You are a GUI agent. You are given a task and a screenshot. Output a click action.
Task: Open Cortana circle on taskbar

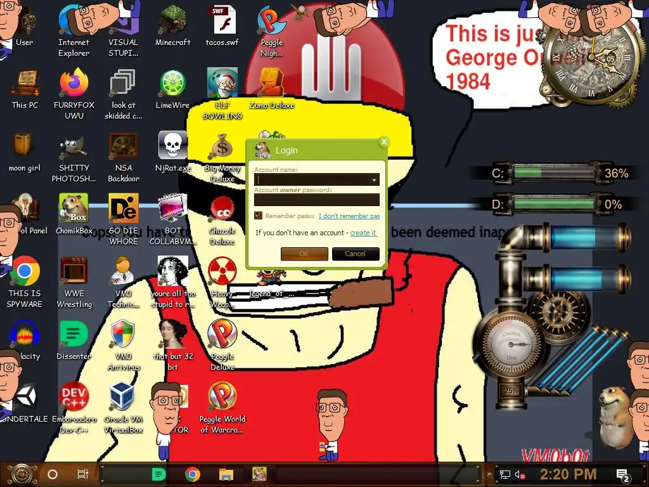pos(53,474)
